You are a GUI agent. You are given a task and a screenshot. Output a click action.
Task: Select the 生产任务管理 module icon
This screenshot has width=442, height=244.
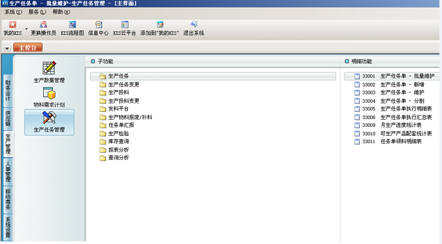pos(49,122)
